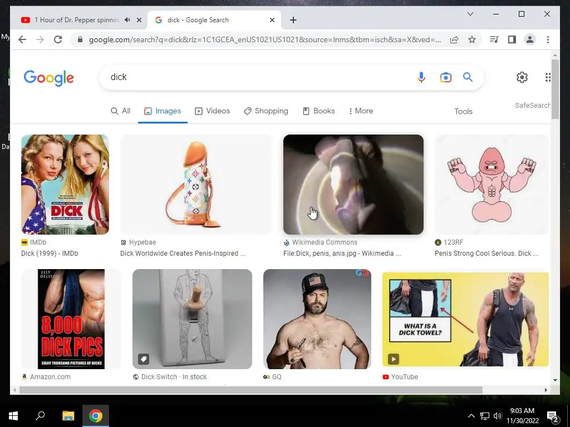Search by image with camera icon
The image size is (570, 427).
pos(446,77)
